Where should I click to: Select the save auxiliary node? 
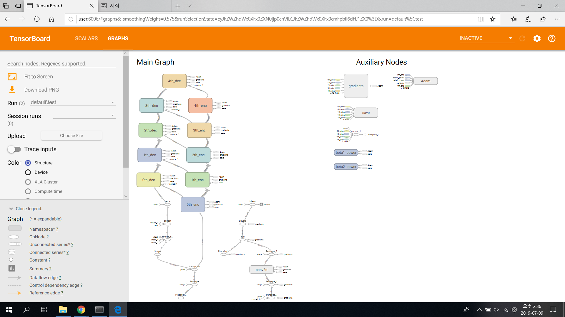(366, 113)
